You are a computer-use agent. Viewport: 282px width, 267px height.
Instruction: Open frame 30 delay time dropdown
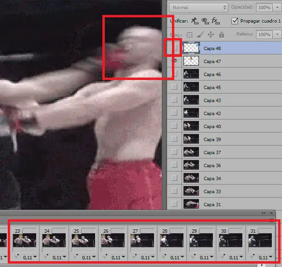point(236,257)
